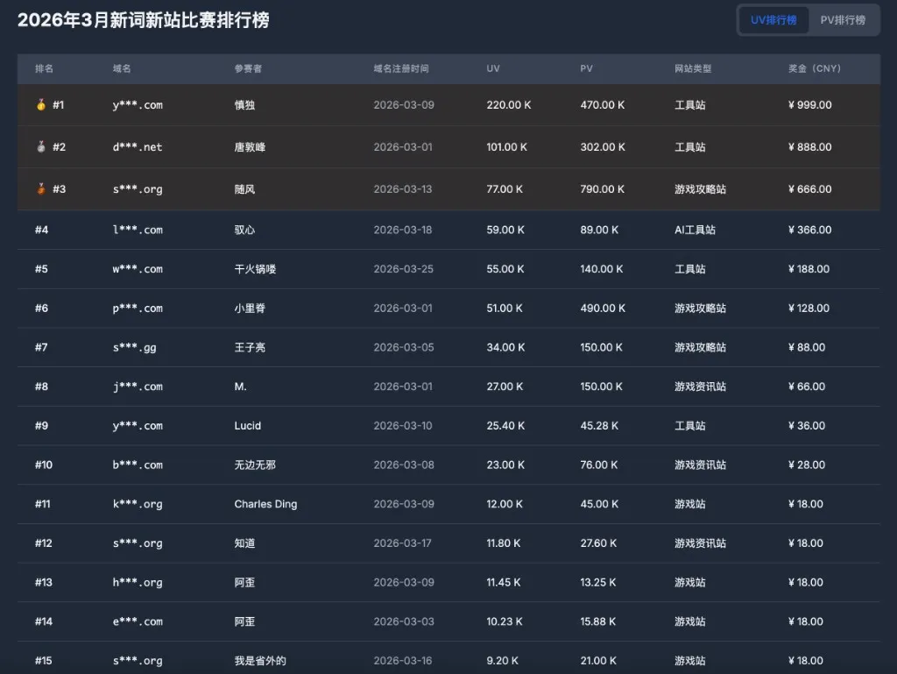Select the row for rank #4 驭心

click(438, 230)
